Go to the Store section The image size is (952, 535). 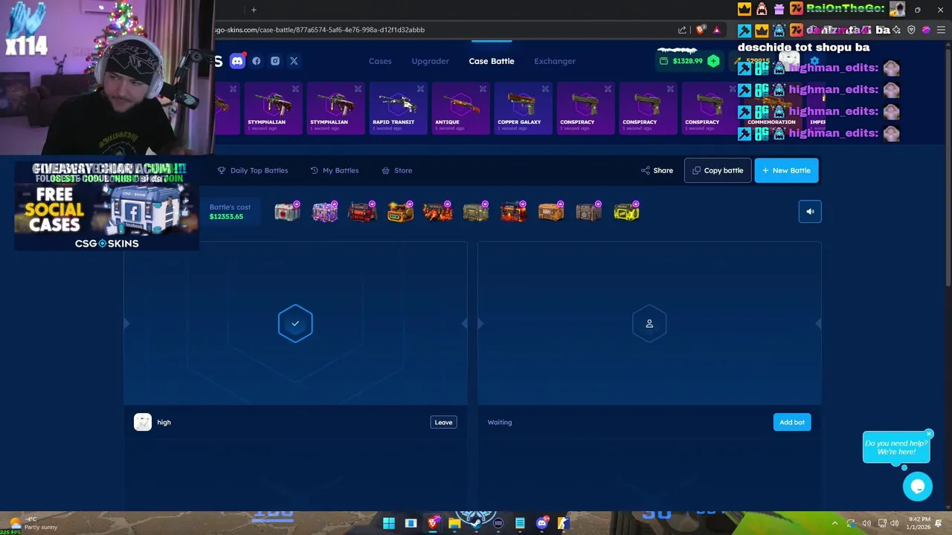click(397, 170)
